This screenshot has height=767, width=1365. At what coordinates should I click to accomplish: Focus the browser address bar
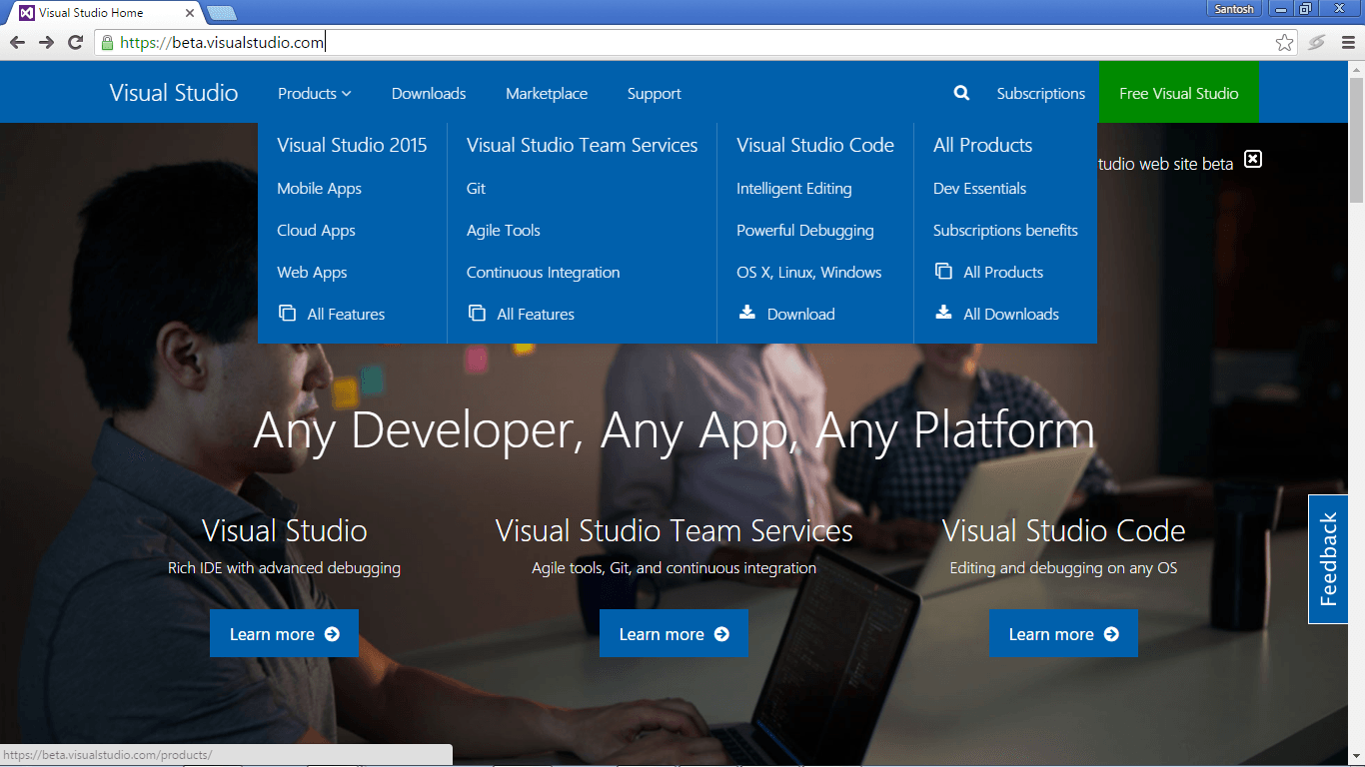pyautogui.click(x=696, y=42)
